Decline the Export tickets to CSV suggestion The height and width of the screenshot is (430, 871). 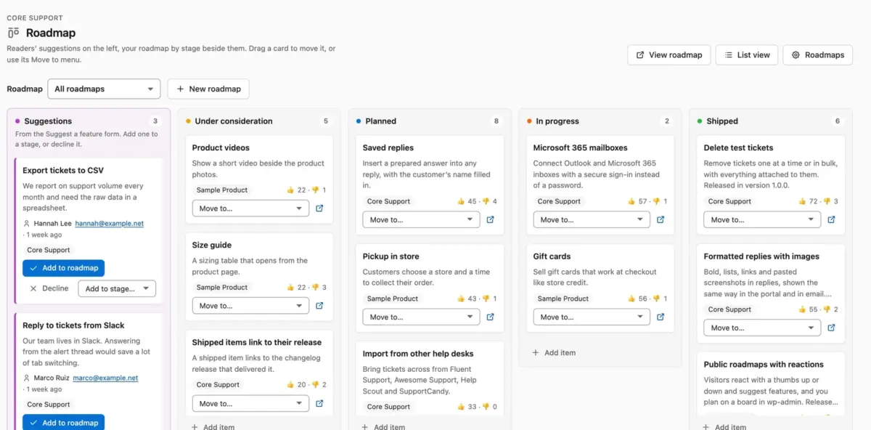point(49,288)
